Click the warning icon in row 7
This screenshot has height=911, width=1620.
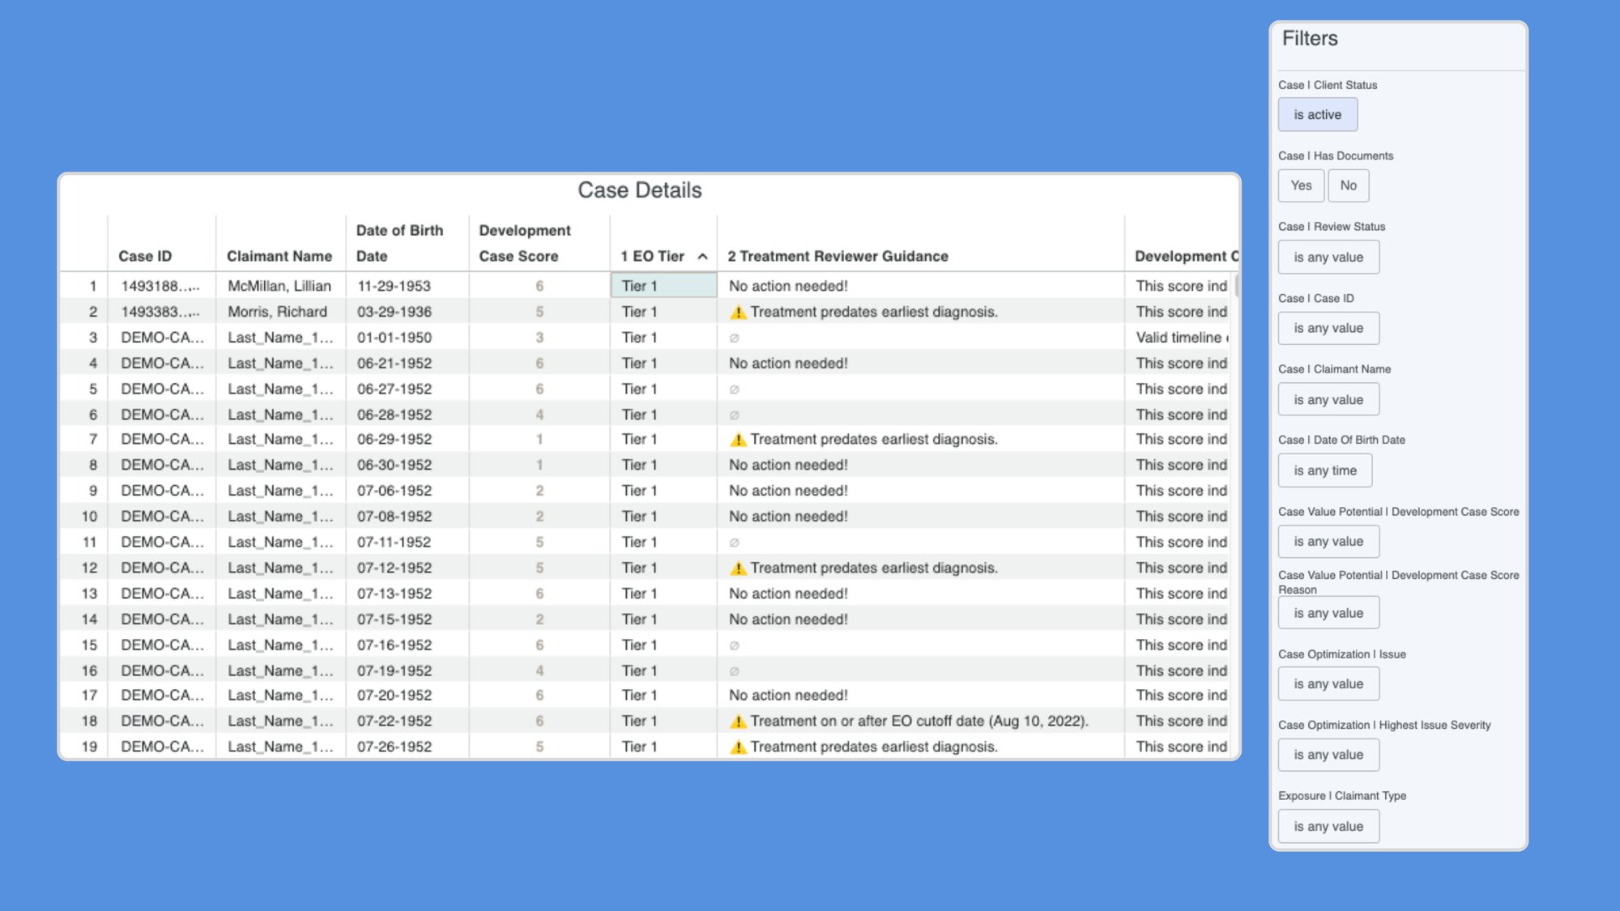[737, 440]
